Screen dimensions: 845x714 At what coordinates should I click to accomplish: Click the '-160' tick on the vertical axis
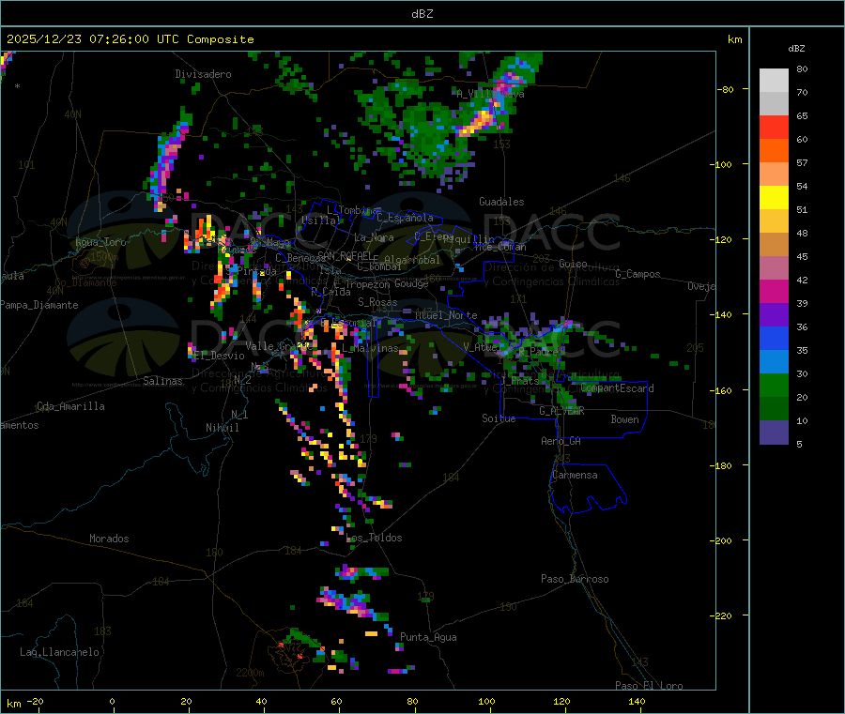[720, 390]
